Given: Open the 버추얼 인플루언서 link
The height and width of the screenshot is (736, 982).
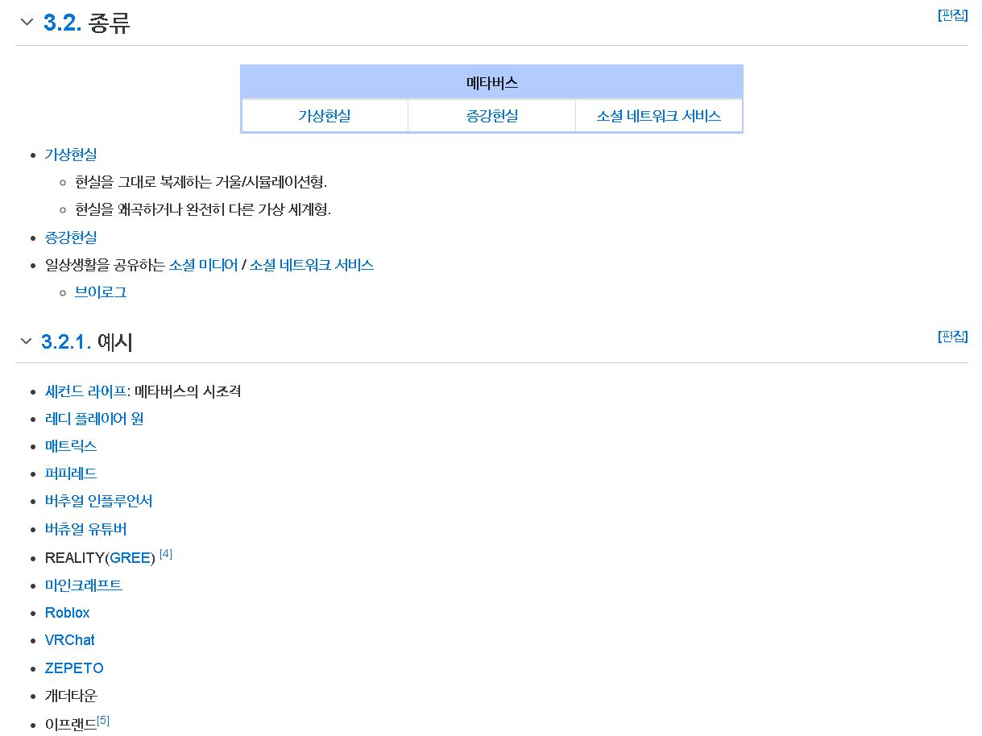Looking at the screenshot, I should pos(99,501).
